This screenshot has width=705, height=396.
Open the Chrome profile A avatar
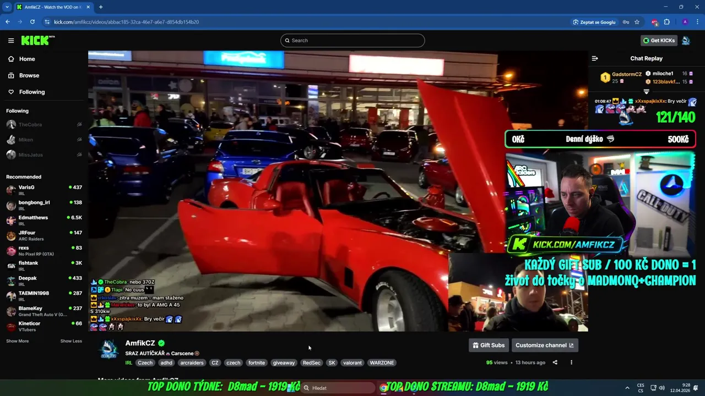[x=685, y=22]
